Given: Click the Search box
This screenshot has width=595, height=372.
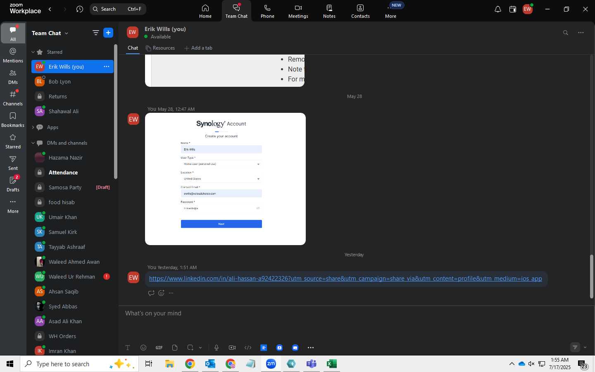Looking at the screenshot, I should click(x=118, y=9).
